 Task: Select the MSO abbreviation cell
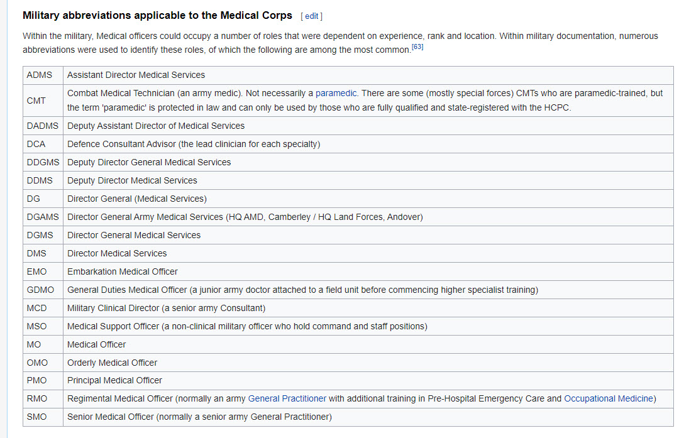click(x=37, y=326)
